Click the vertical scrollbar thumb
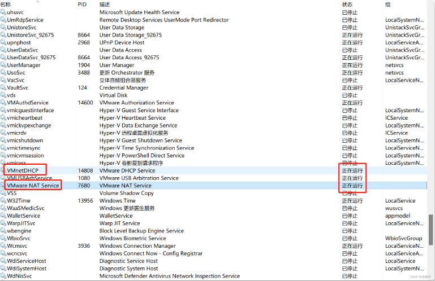 pos(432,229)
